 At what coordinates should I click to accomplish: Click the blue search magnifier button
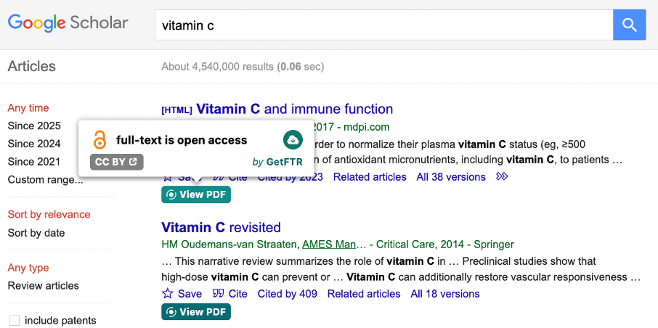(629, 25)
